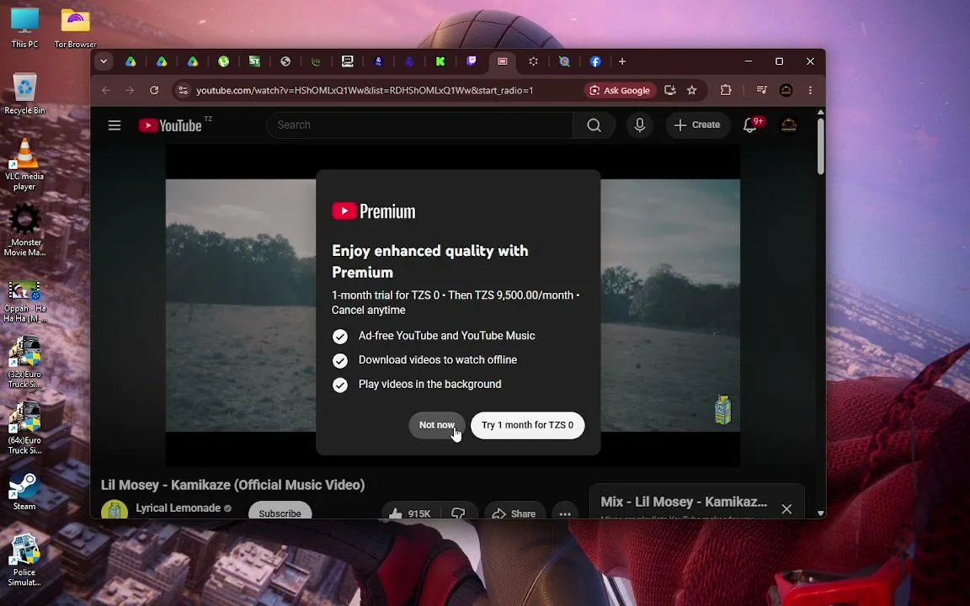Click the youtube.com URL in the address bar
970x606 pixels.
click(365, 90)
